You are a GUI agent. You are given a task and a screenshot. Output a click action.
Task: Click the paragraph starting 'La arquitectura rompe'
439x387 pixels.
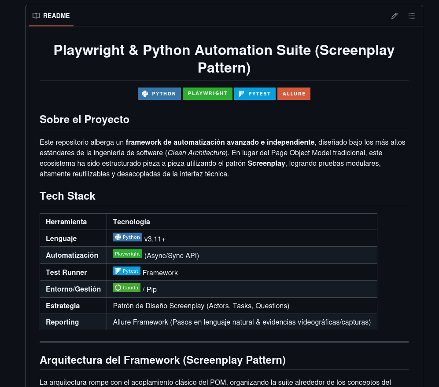click(215, 383)
